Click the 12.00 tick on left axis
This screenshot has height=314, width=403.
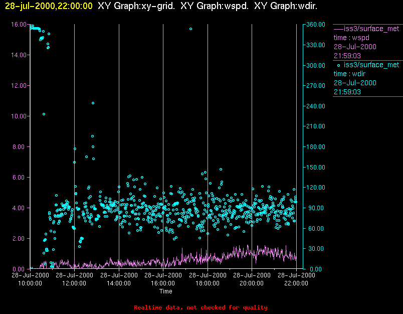[x=19, y=86]
